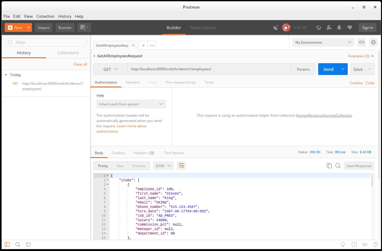Toggle the sidebar visibility icon

7,245
